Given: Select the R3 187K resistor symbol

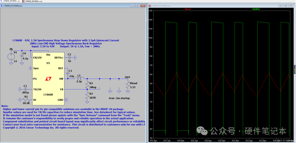Looking at the screenshot, I should (x=87, y=96).
